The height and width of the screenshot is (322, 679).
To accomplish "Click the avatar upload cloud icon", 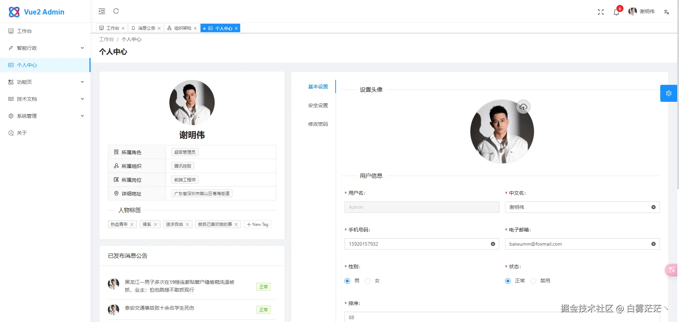I will tap(523, 107).
